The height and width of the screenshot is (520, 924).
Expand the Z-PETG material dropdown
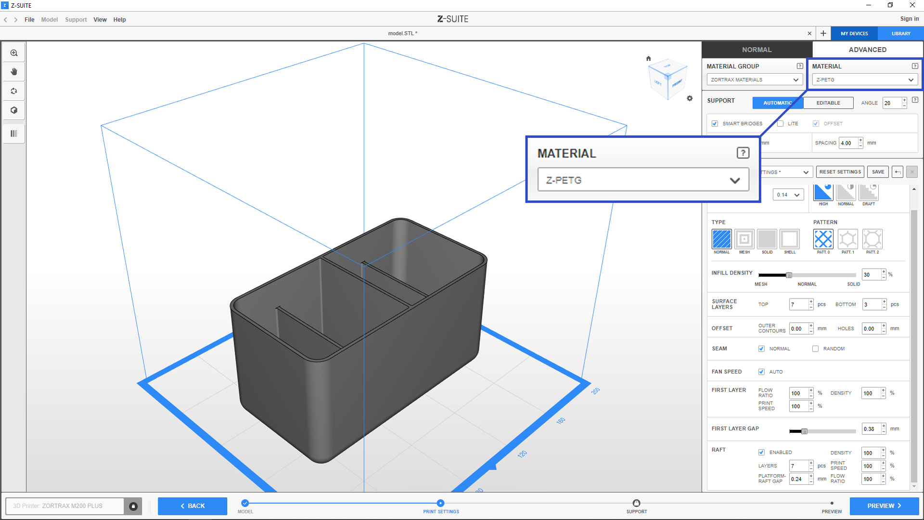[865, 80]
